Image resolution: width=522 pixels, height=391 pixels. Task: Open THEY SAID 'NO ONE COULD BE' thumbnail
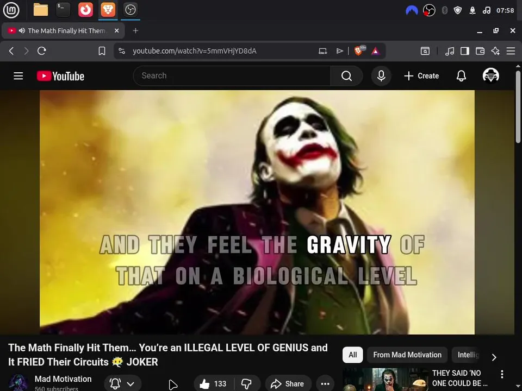[386, 380]
